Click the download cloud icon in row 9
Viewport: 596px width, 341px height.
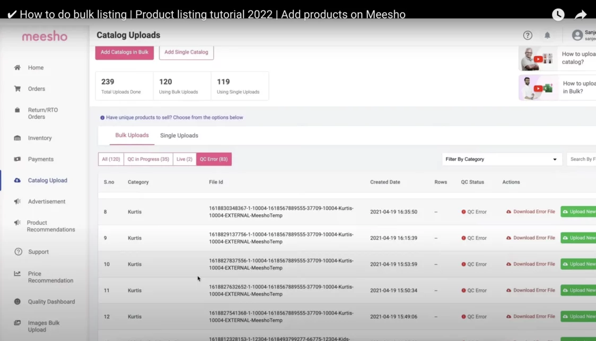coord(509,238)
